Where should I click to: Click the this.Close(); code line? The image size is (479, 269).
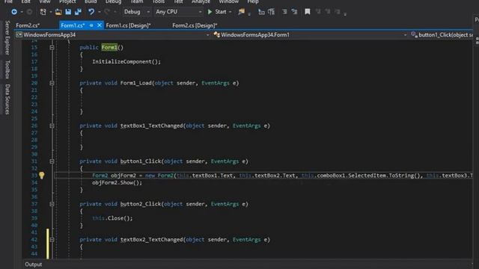point(112,218)
